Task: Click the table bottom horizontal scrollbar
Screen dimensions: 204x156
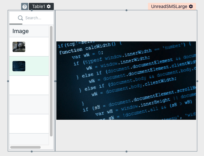Action: 25,147
